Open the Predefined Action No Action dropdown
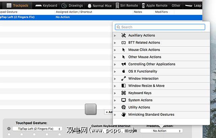The height and width of the screenshot is (138, 216). pyautogui.click(x=161, y=131)
